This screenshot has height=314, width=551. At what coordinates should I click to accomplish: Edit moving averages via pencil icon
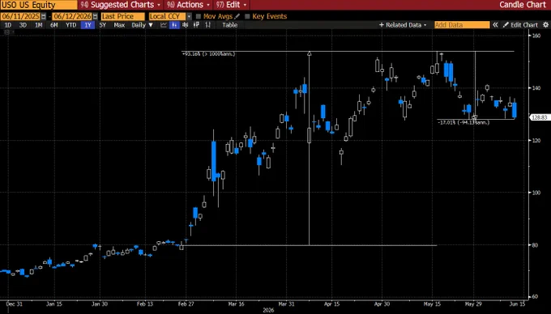coord(237,16)
